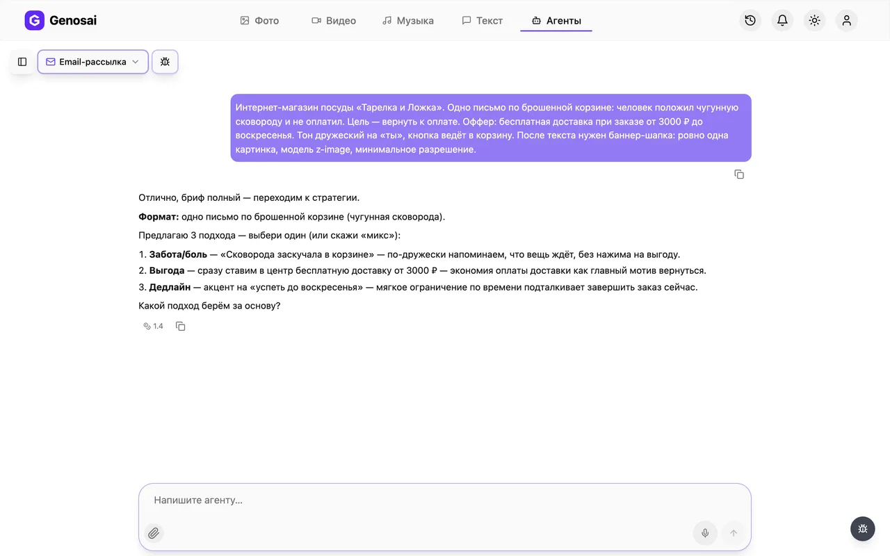Click 'Отлично, бриф полный' line
The height and width of the screenshot is (556, 890).
pyautogui.click(x=249, y=198)
